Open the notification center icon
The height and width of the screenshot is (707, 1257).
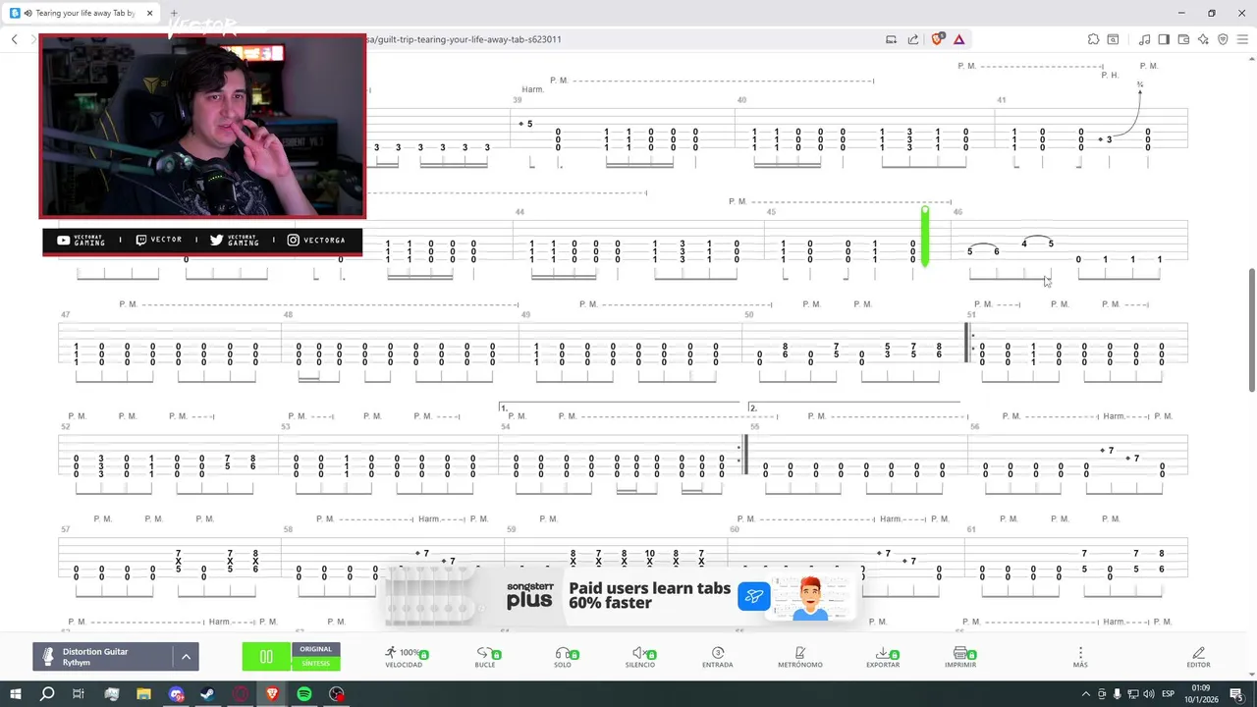tap(1236, 694)
